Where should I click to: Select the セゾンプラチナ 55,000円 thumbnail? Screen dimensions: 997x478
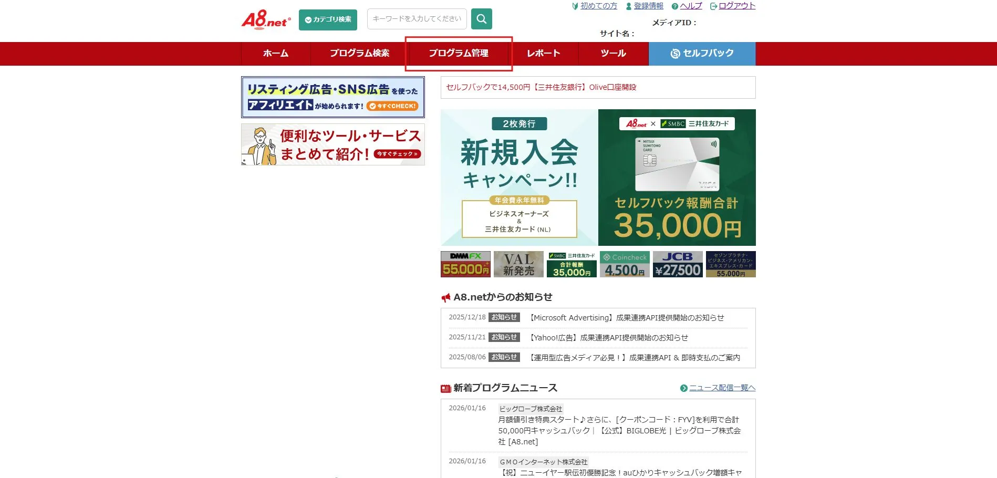731,264
